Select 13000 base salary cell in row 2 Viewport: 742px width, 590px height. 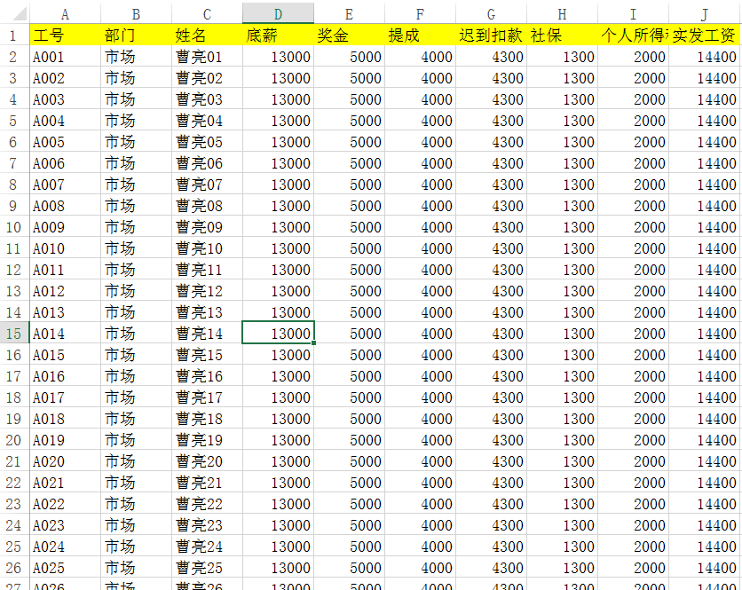click(278, 57)
